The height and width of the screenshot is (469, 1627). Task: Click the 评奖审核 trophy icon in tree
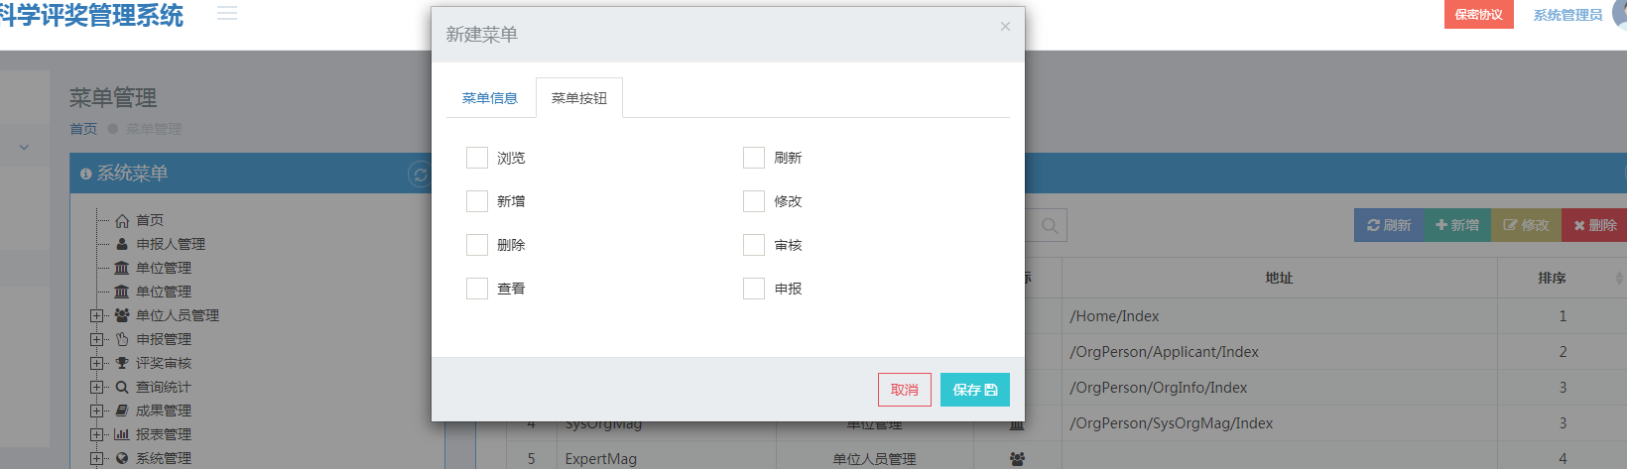[122, 363]
